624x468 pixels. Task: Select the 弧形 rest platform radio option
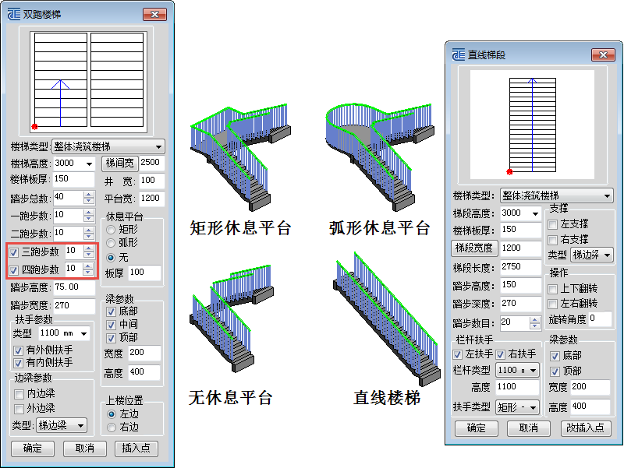coord(112,243)
